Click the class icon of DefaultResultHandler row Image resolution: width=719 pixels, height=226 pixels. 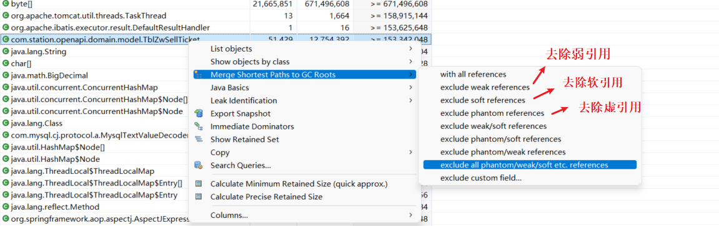6,27
